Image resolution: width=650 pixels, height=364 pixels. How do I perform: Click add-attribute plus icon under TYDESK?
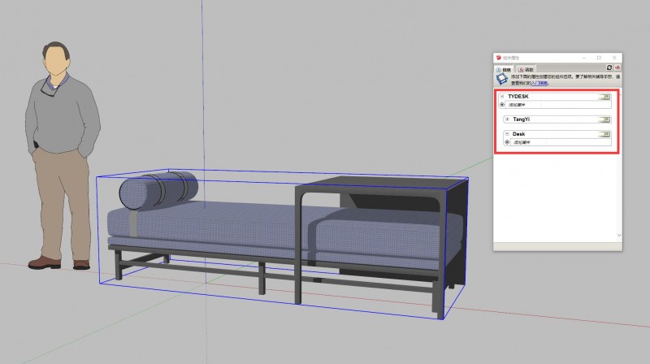[502, 105]
